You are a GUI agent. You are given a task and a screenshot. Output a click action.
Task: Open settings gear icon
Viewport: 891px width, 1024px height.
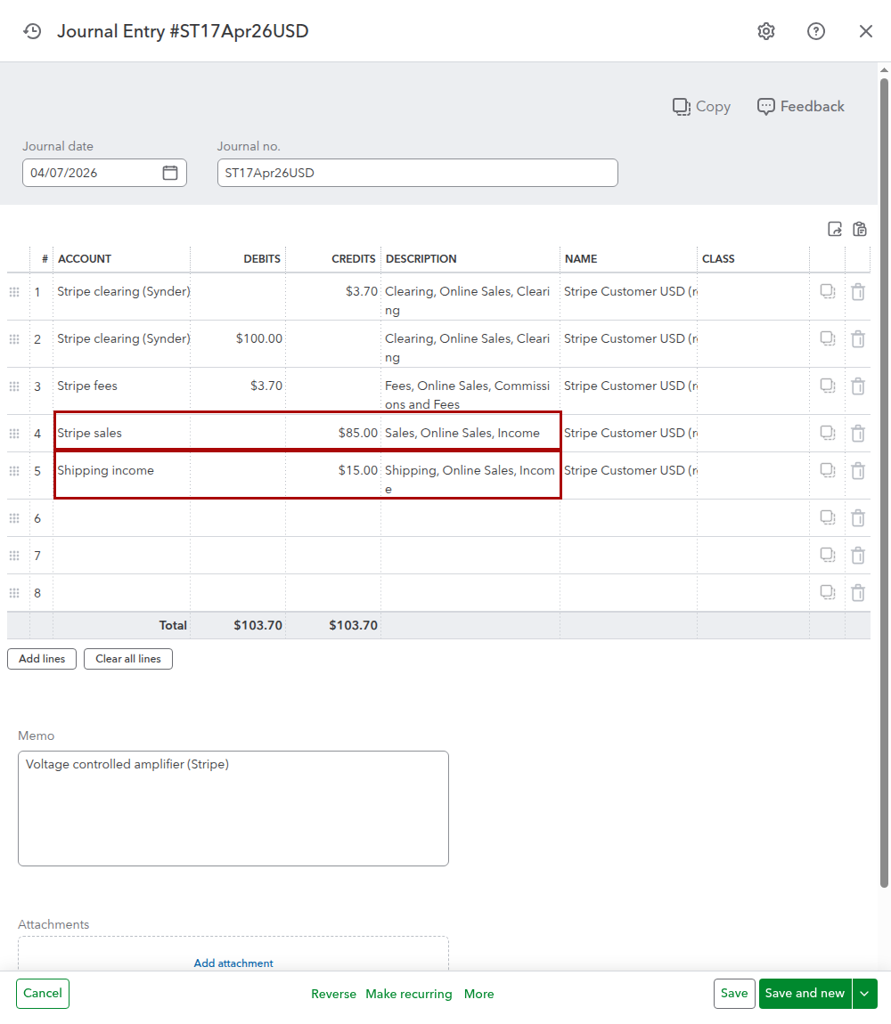tap(766, 31)
